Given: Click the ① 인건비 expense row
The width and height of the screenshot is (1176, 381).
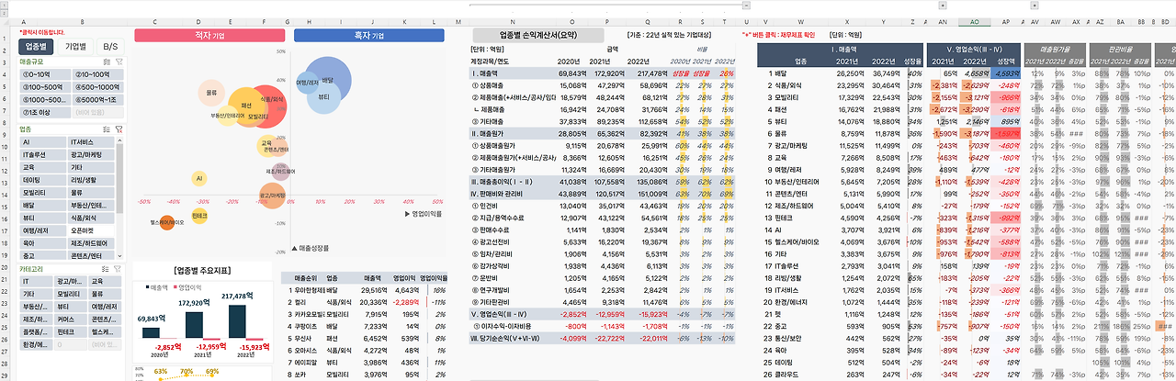Looking at the screenshot, I should (602, 206).
